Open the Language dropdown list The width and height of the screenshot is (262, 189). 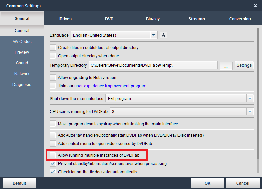click(x=154, y=35)
